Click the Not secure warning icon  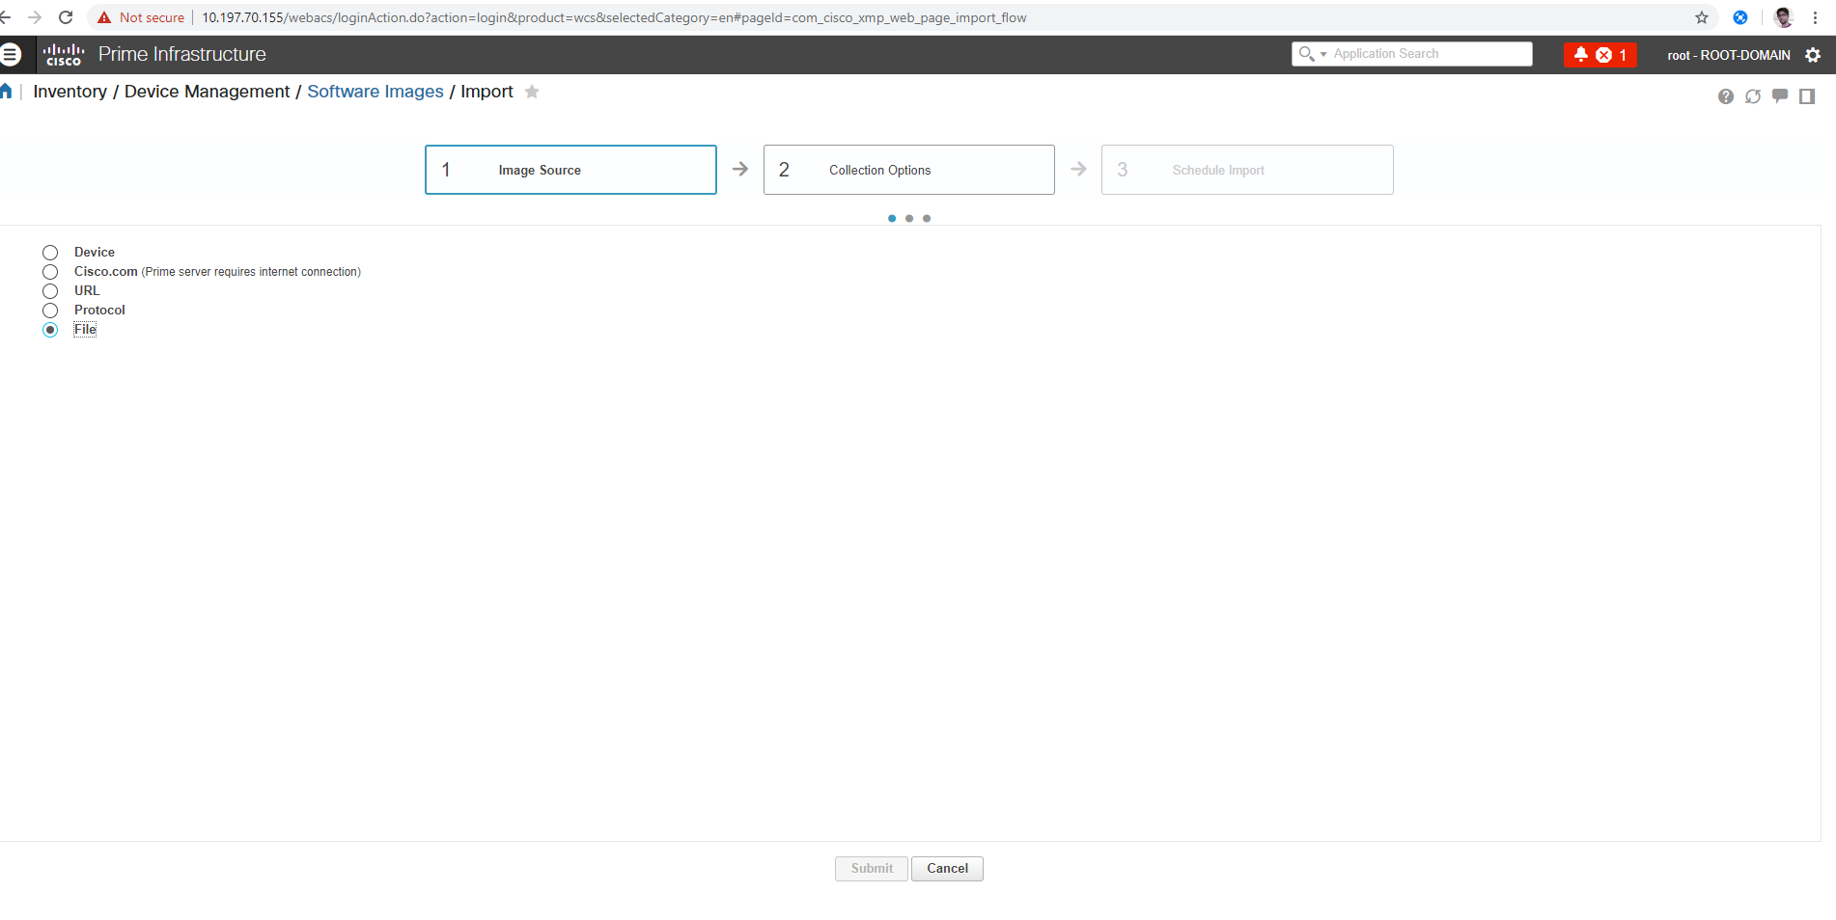[104, 17]
